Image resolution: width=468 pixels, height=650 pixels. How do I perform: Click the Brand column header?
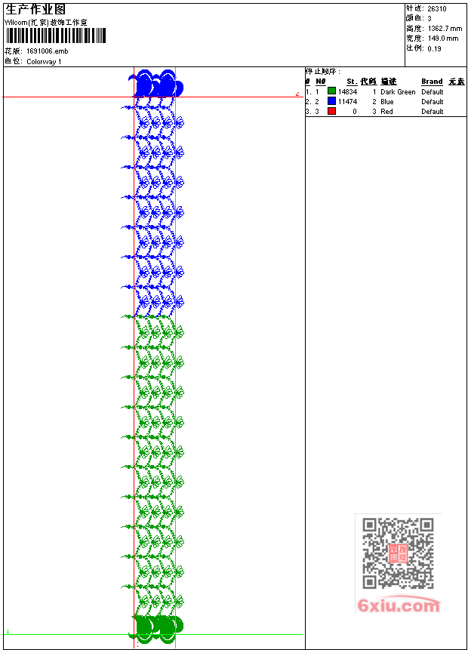coord(432,82)
